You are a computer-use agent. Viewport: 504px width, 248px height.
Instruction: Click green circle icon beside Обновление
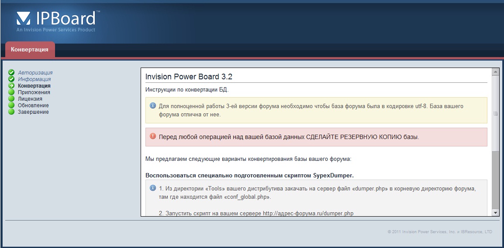click(11, 105)
